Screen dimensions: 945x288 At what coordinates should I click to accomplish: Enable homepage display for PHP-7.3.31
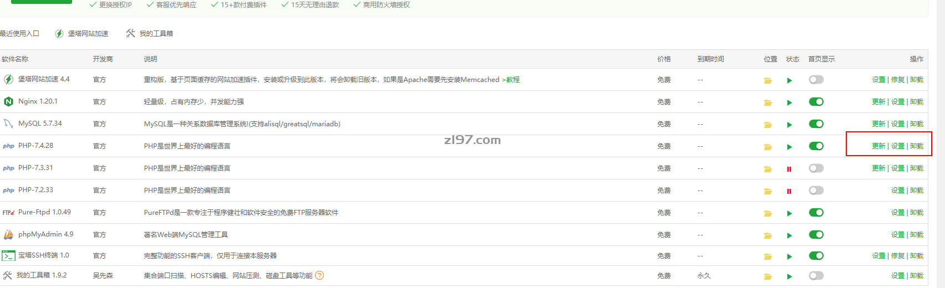816,168
